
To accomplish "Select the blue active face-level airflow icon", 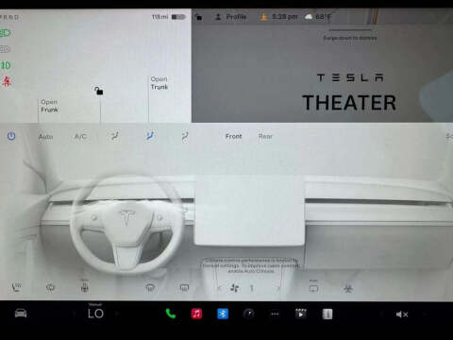I will point(150,136).
